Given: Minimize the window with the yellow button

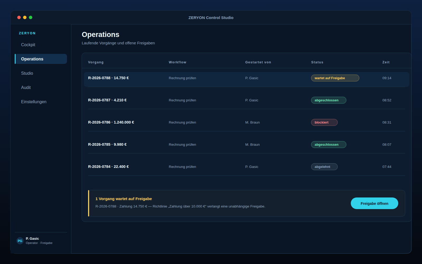Looking at the screenshot, I should point(25,17).
